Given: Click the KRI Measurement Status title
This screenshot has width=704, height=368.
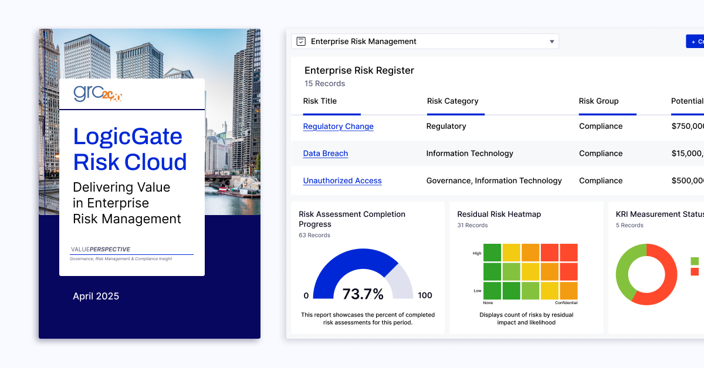Looking at the screenshot, I should (x=660, y=214).
